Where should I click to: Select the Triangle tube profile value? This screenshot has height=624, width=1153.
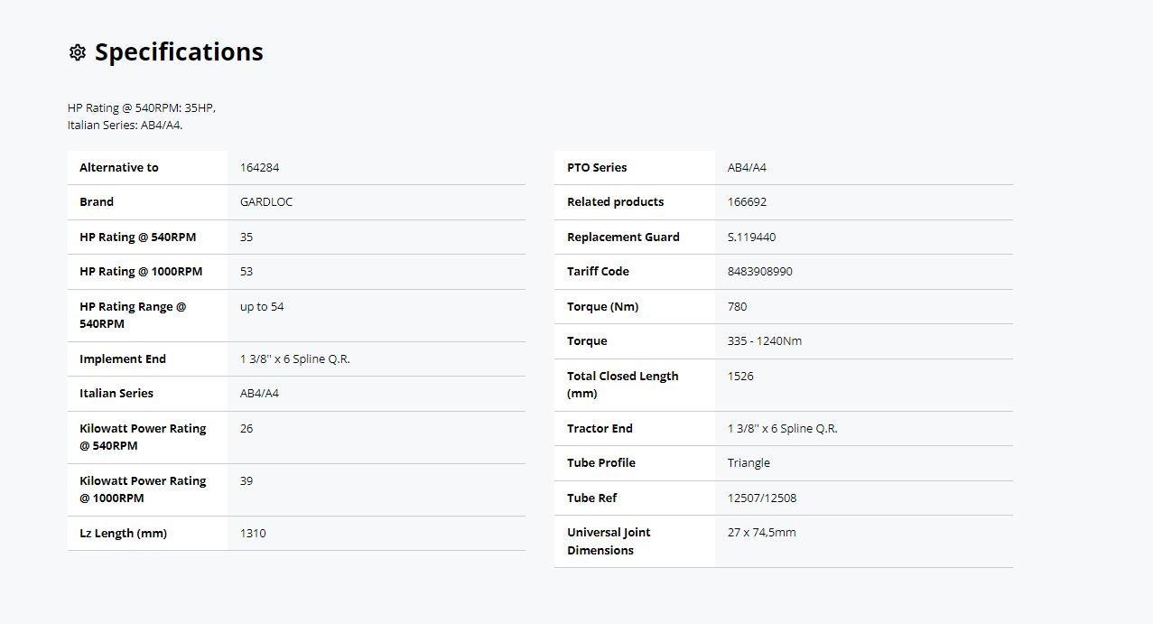coord(749,463)
